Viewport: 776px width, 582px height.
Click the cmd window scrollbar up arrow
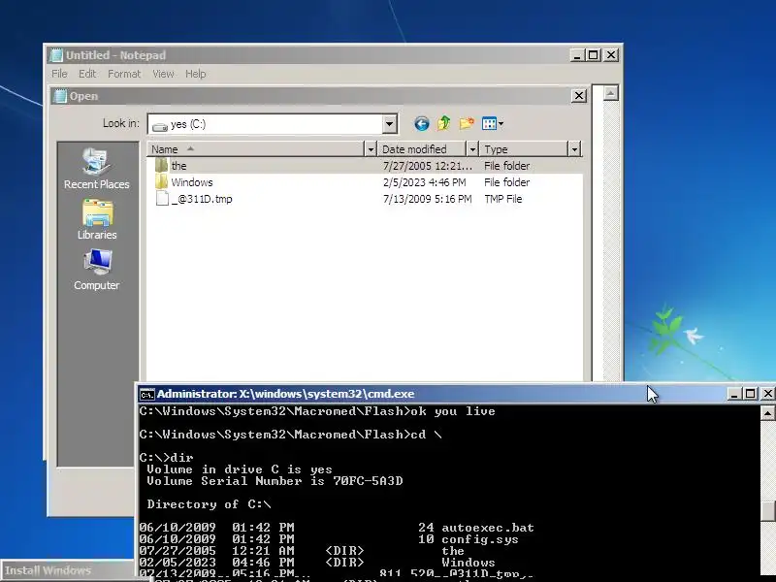(x=767, y=413)
